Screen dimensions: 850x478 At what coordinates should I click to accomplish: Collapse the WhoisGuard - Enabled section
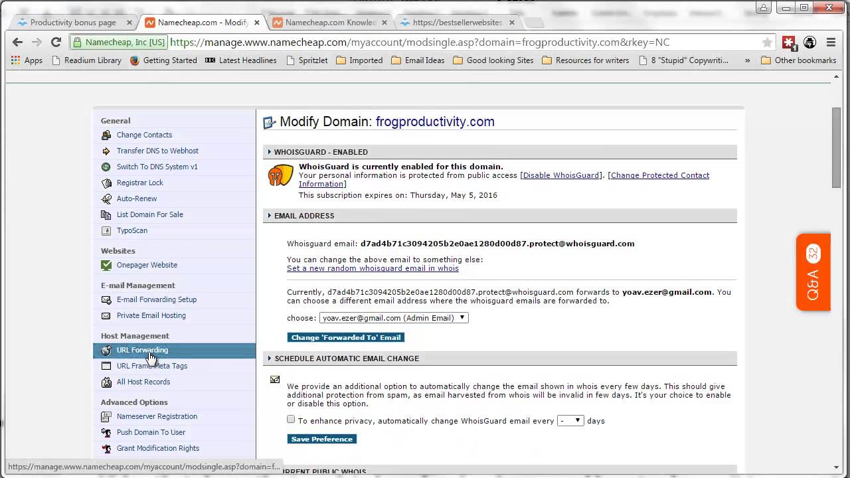270,152
